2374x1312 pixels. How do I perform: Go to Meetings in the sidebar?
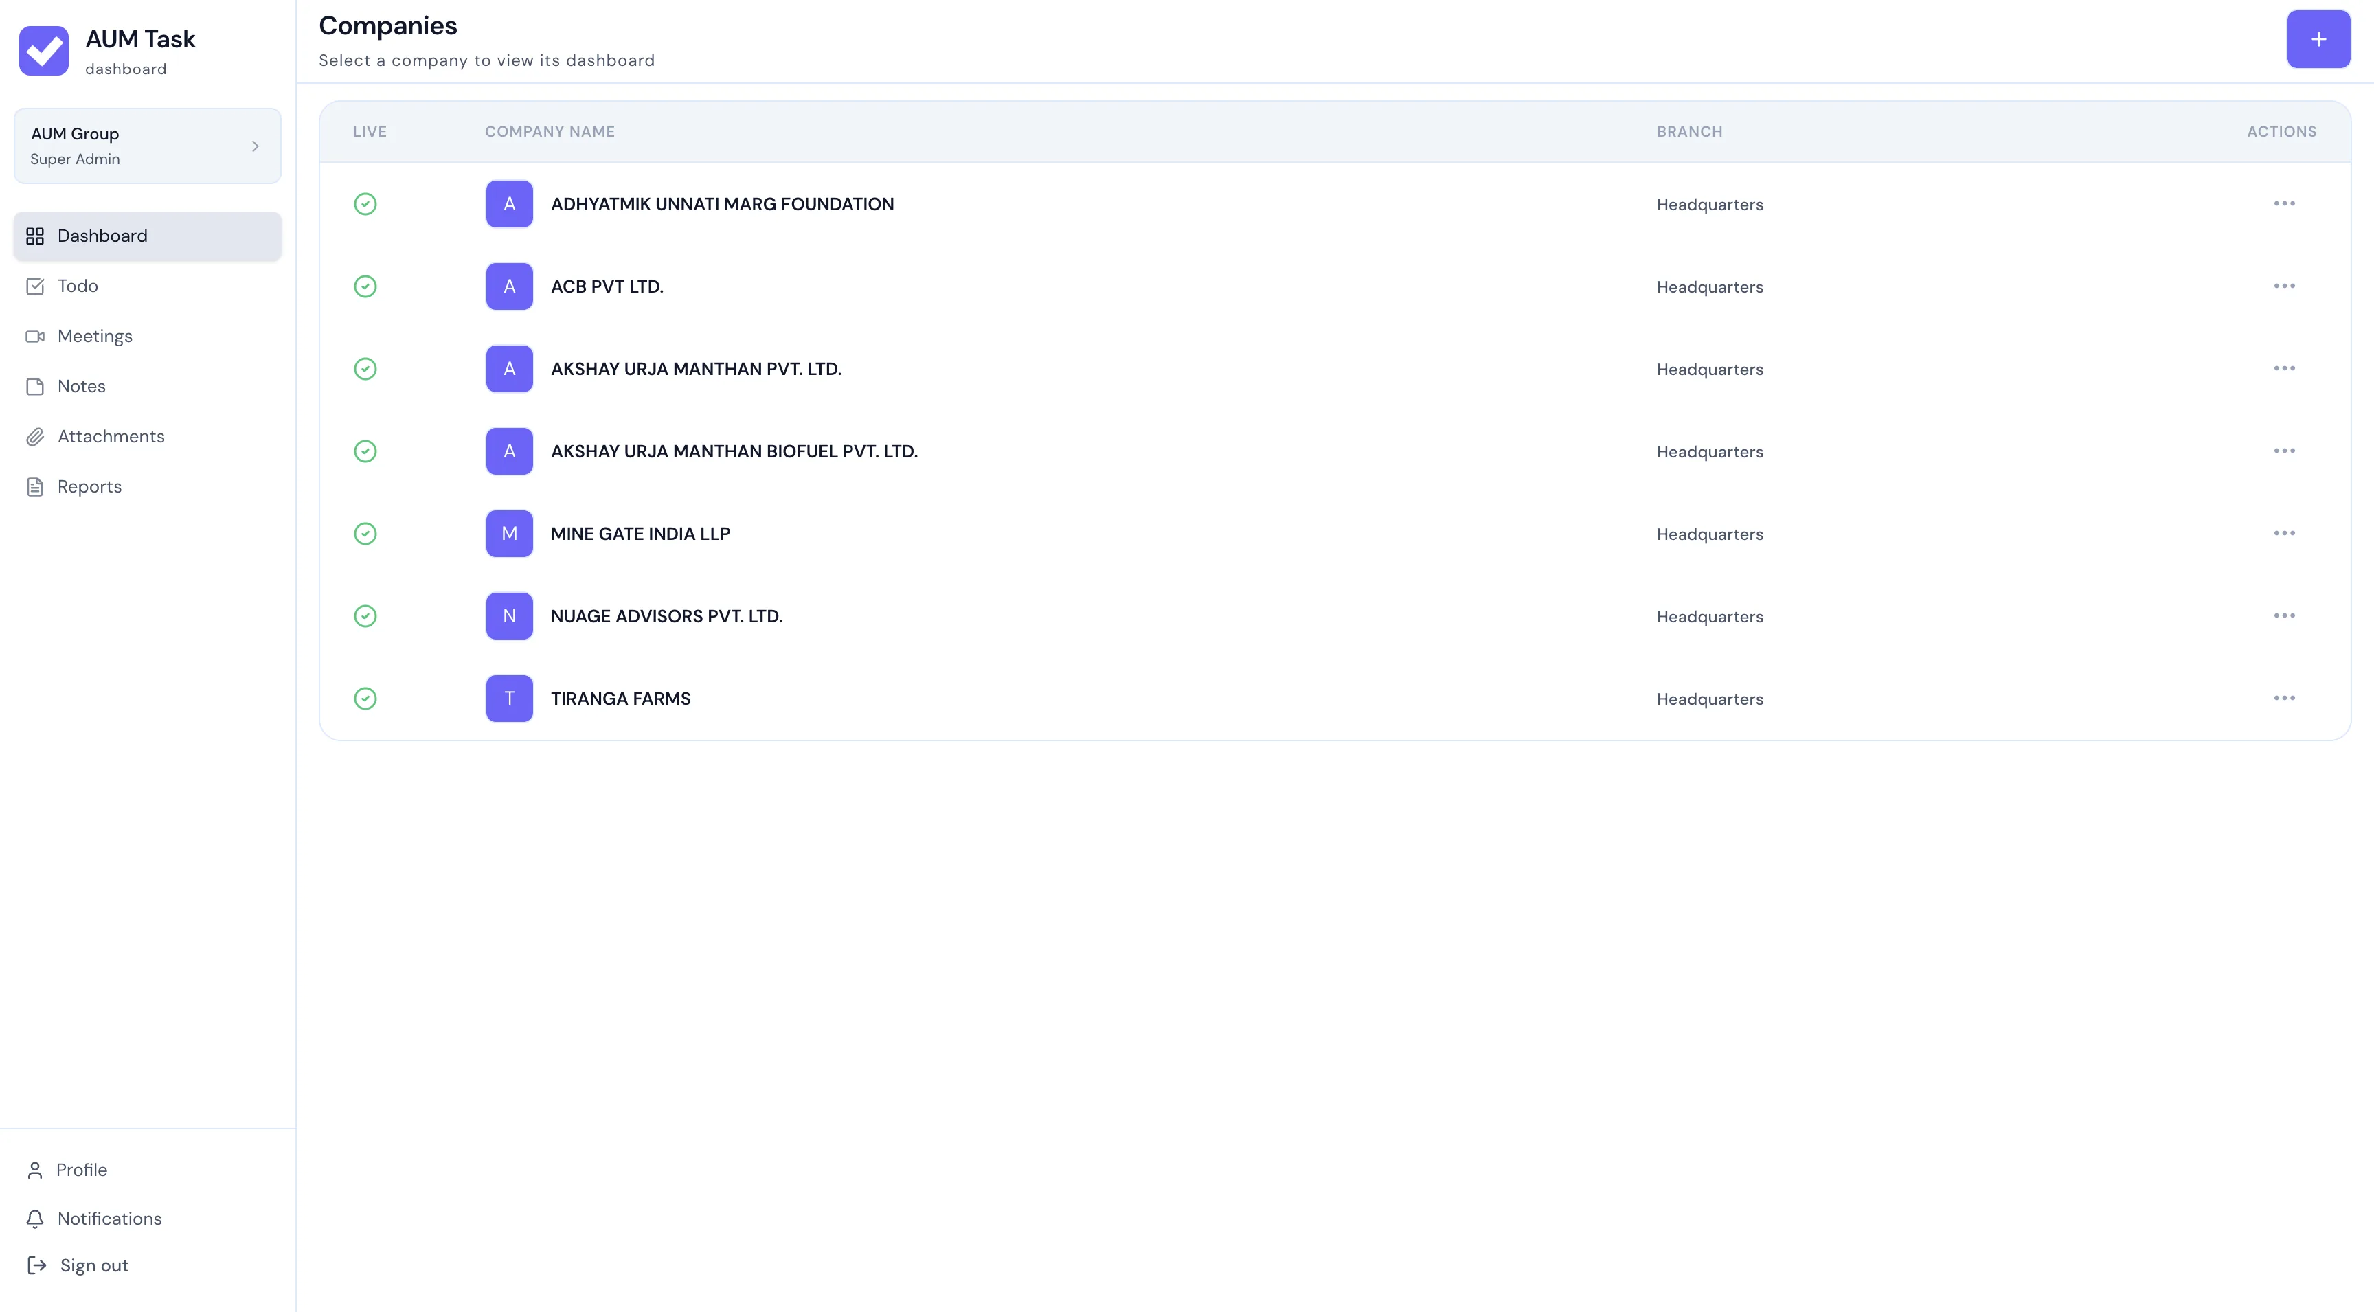click(x=148, y=337)
